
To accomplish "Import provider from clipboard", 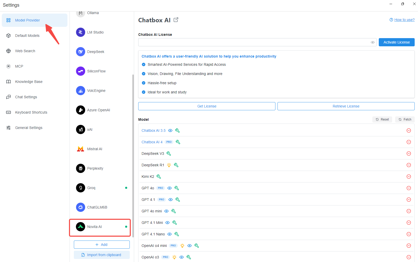I will coord(102,255).
